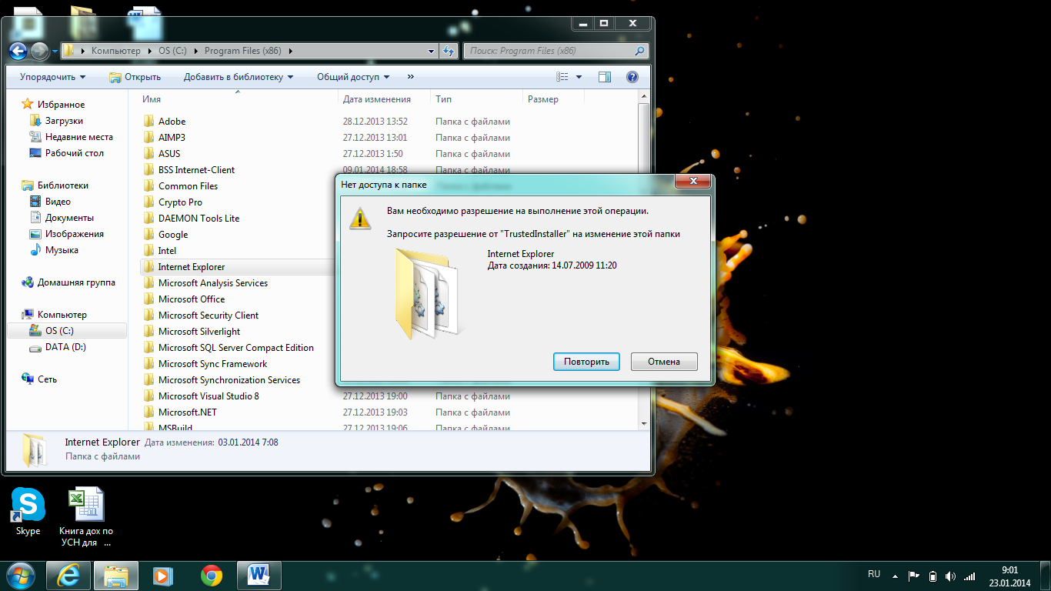Select the AIMP3 folder icon
Viewport: 1051px width, 591px height.
149,138
